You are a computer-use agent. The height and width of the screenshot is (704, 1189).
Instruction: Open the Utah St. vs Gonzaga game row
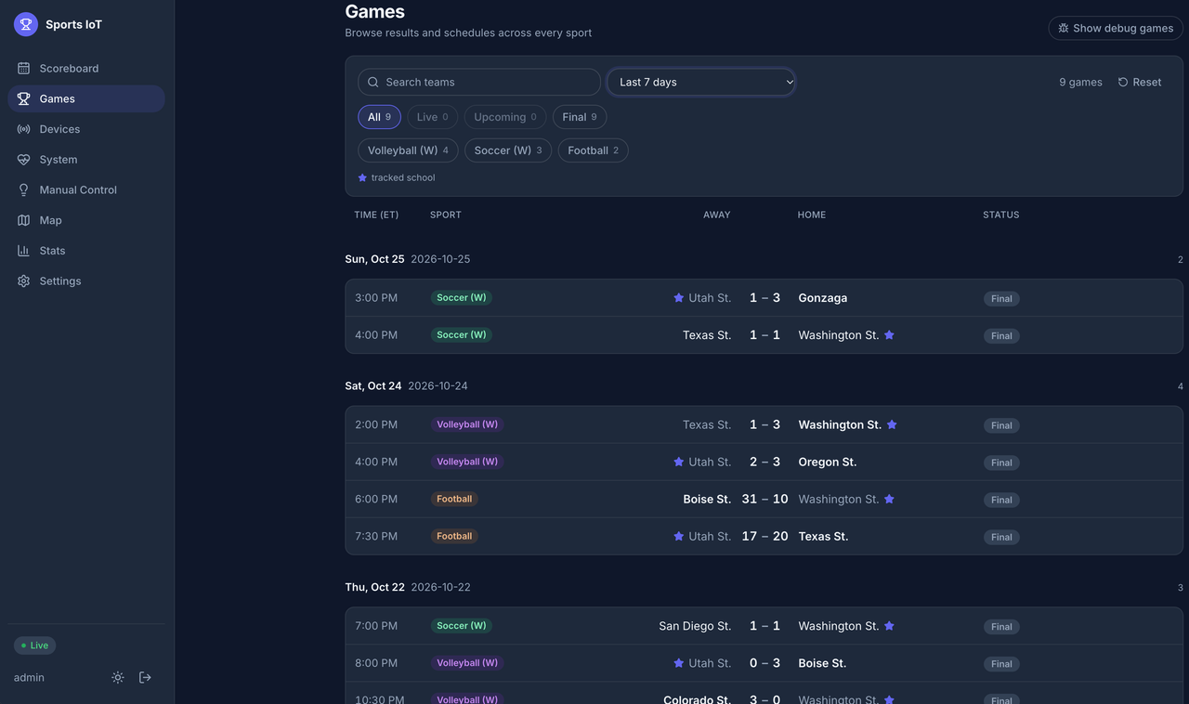point(764,298)
